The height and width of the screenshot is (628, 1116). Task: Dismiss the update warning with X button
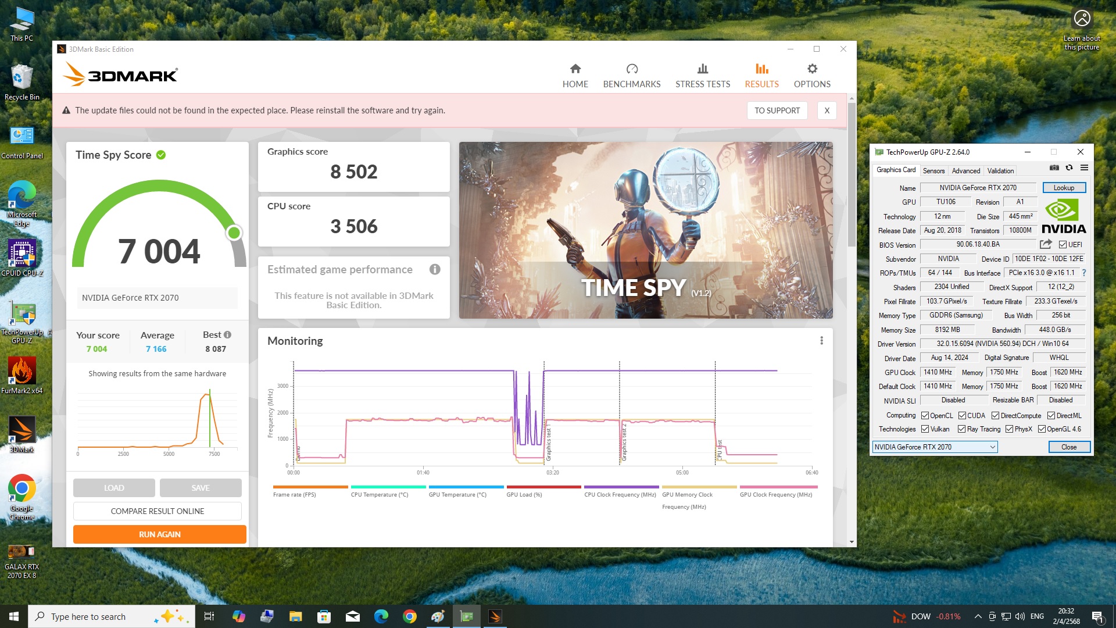click(x=827, y=110)
